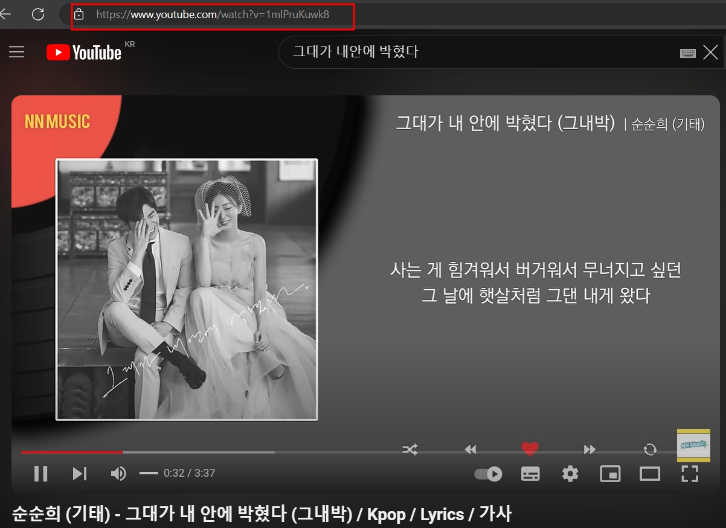
Task: Open the virtual keyboard in the search box
Action: click(687, 52)
